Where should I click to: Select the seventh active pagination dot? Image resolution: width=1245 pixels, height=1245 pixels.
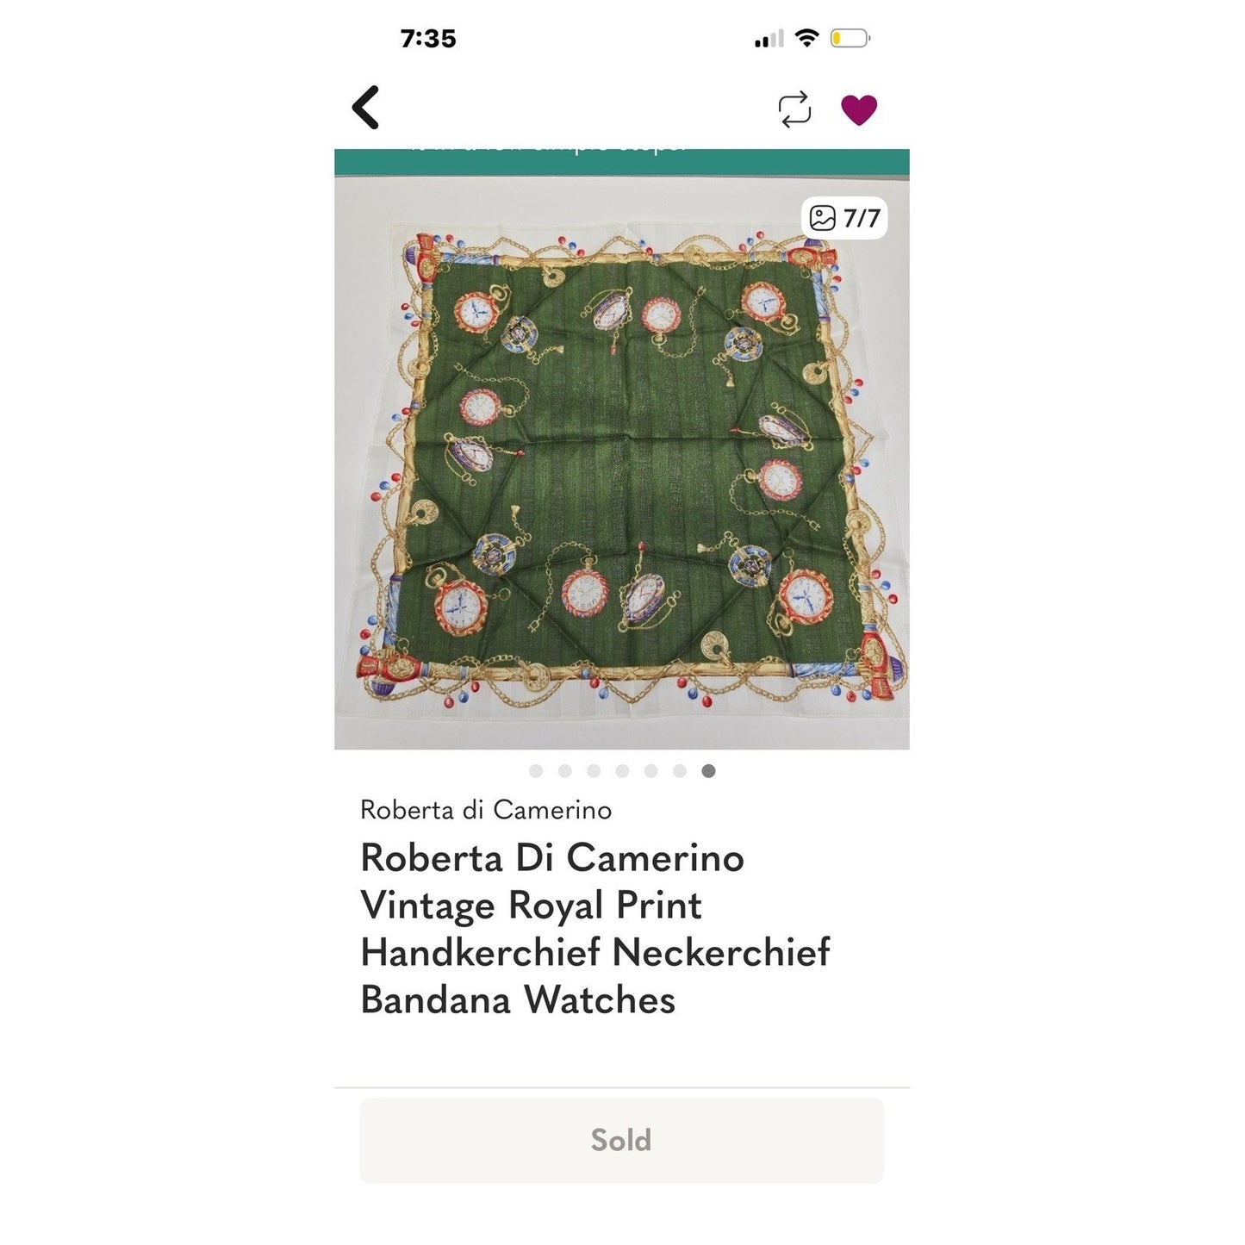tap(708, 771)
